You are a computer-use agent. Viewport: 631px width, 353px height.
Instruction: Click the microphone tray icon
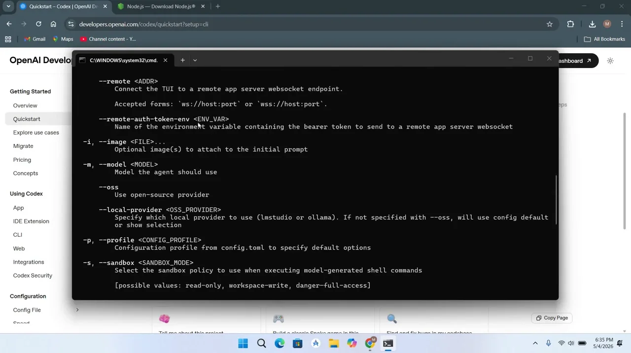pos(548,343)
